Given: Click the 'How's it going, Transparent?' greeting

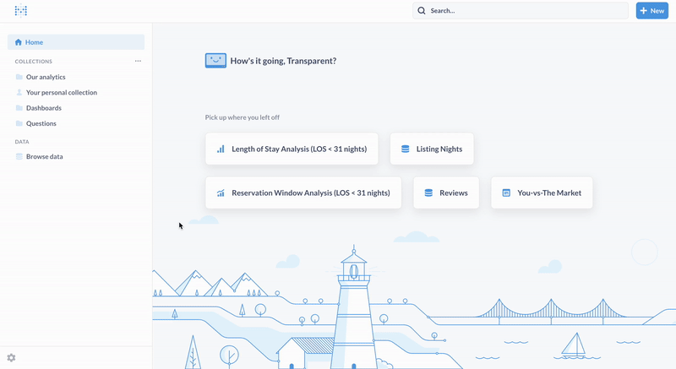Looking at the screenshot, I should 283,61.
